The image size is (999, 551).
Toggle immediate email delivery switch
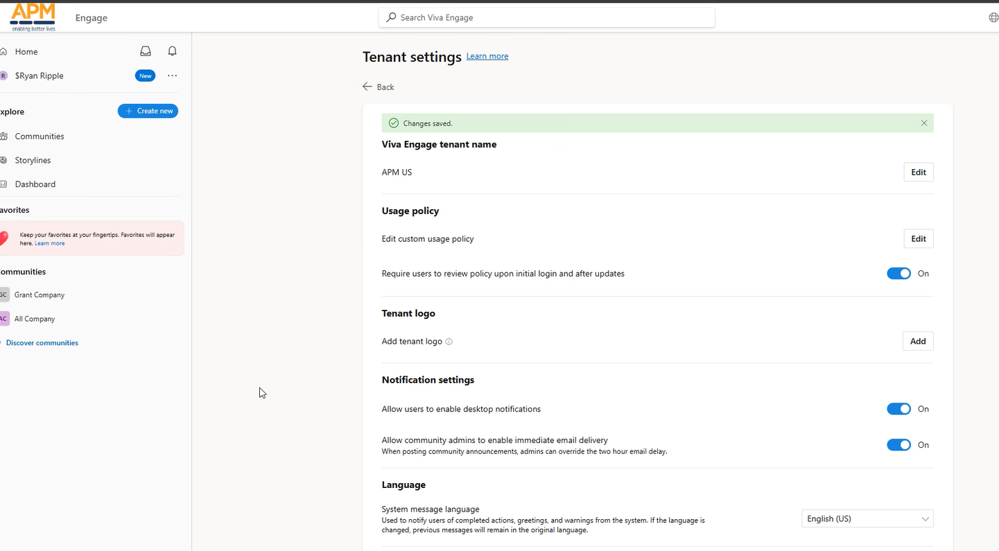coord(898,445)
